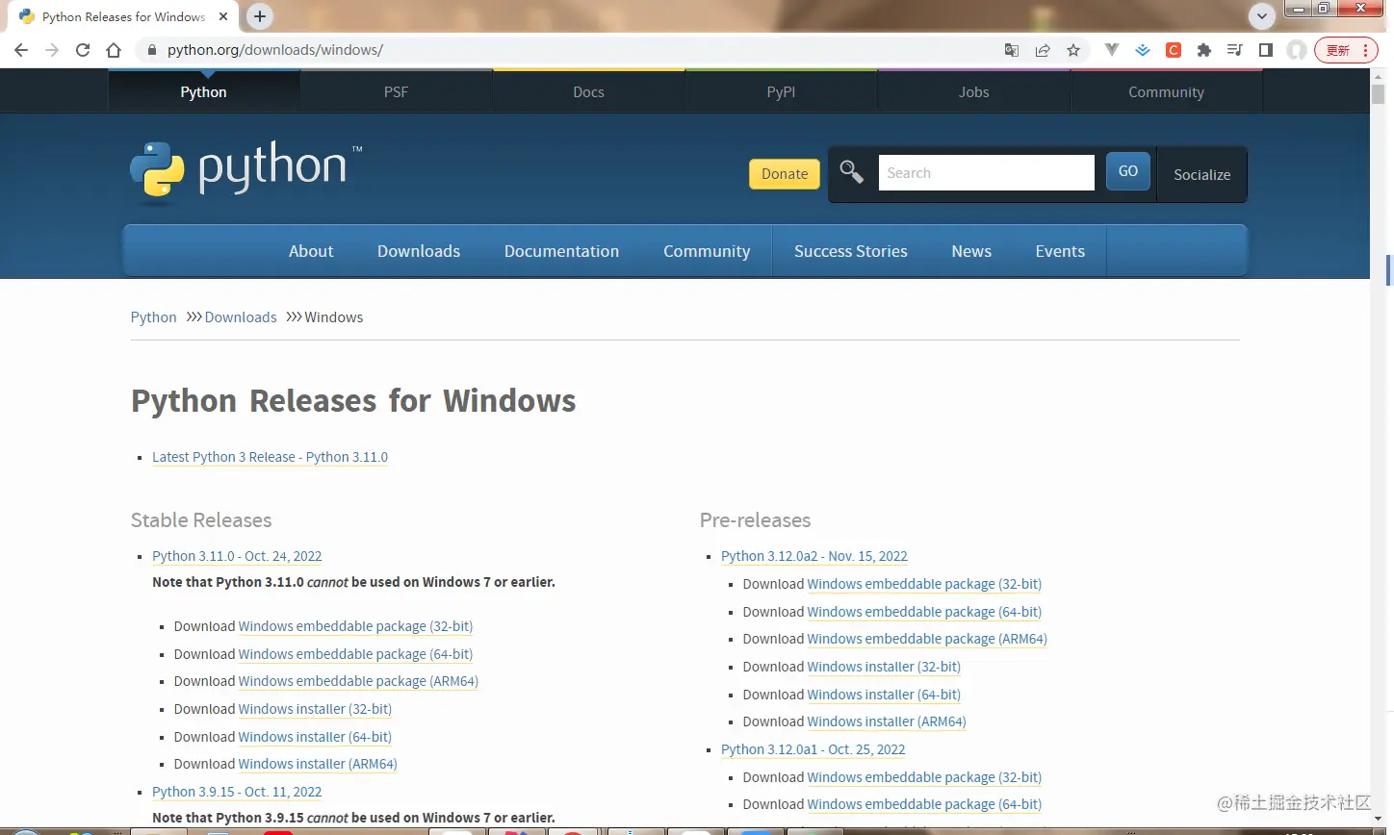The width and height of the screenshot is (1394, 835).
Task: Select the Python top tab
Action: click(x=203, y=92)
